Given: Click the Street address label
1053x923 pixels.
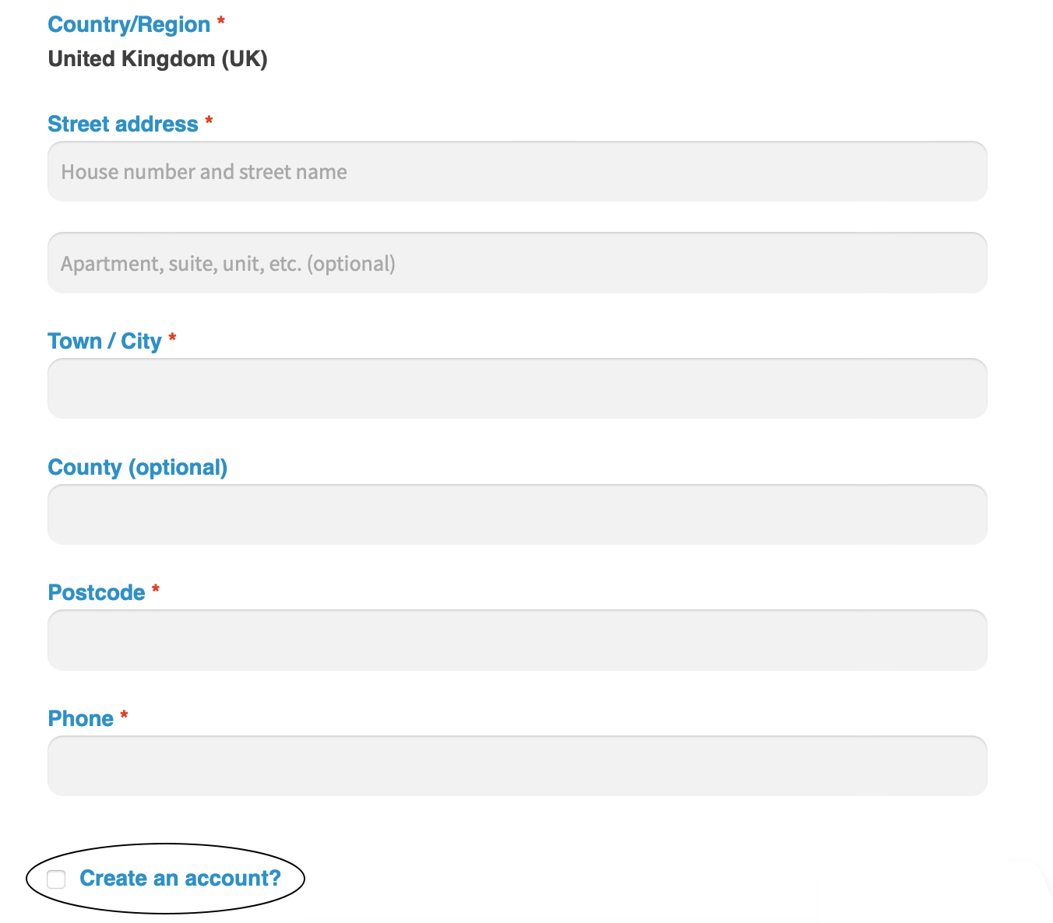Looking at the screenshot, I should [x=123, y=125].
